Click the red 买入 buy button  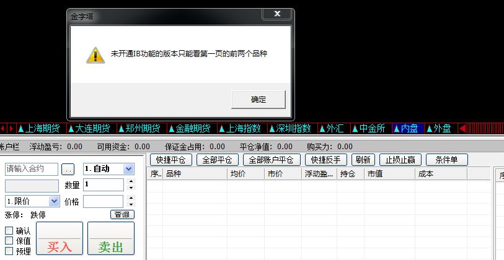(60, 238)
